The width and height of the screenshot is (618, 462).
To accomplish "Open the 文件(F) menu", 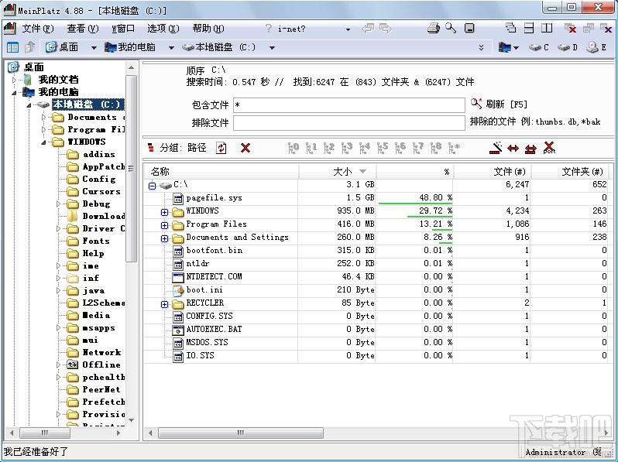I will point(38,29).
